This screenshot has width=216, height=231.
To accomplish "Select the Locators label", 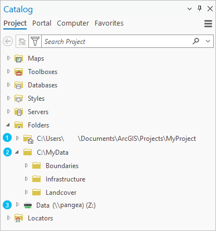I will [x=41, y=218].
